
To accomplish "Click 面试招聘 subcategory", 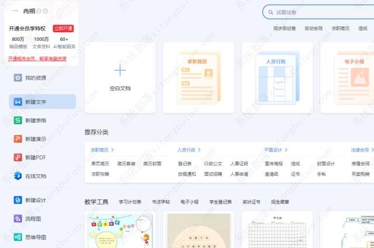I will coord(213,174).
